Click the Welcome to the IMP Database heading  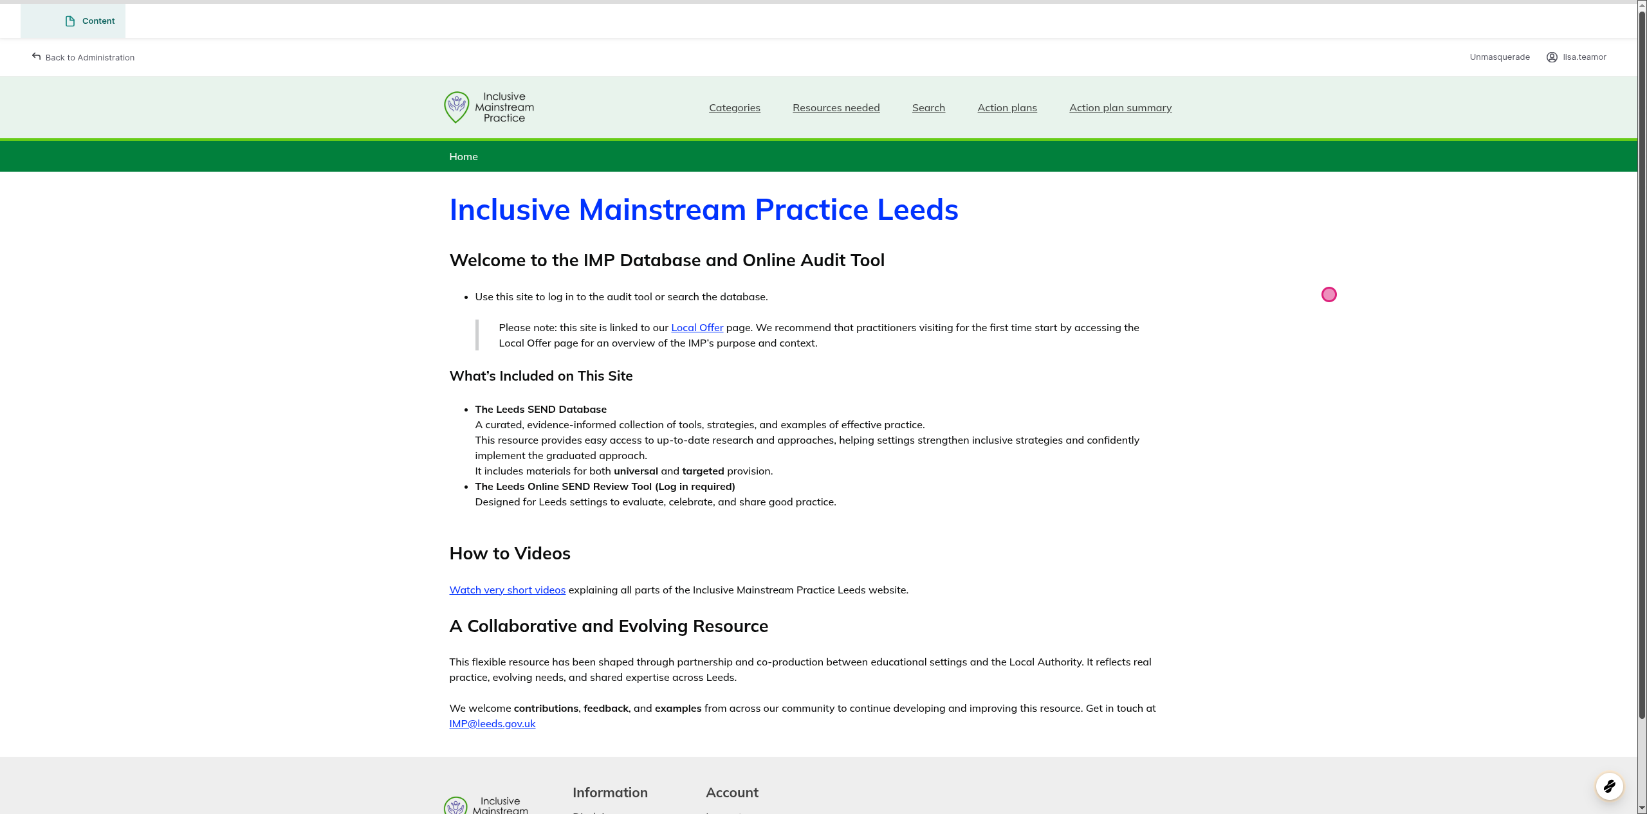(667, 260)
